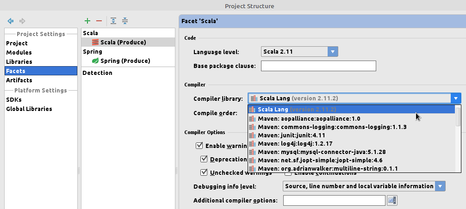
Task: Remove selected facet with minus icon
Action: tap(99, 21)
